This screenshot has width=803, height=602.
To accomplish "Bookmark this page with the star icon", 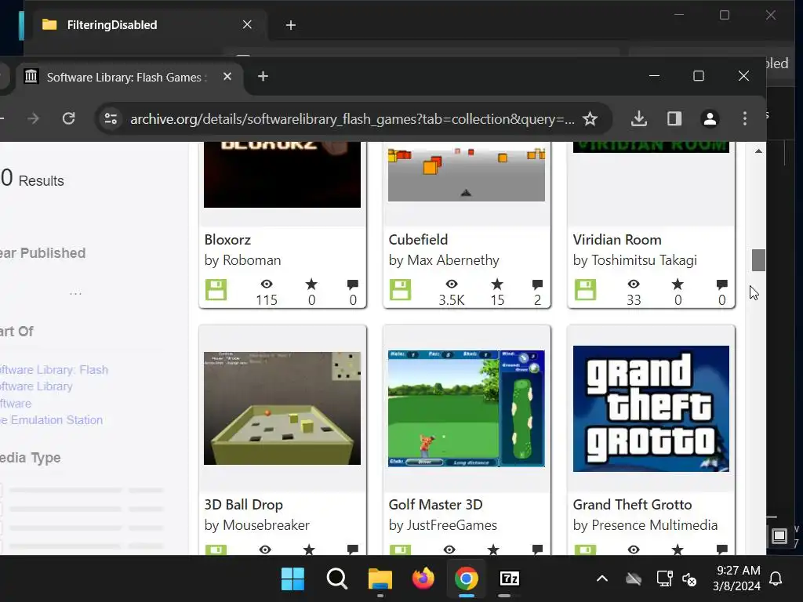I will click(590, 119).
